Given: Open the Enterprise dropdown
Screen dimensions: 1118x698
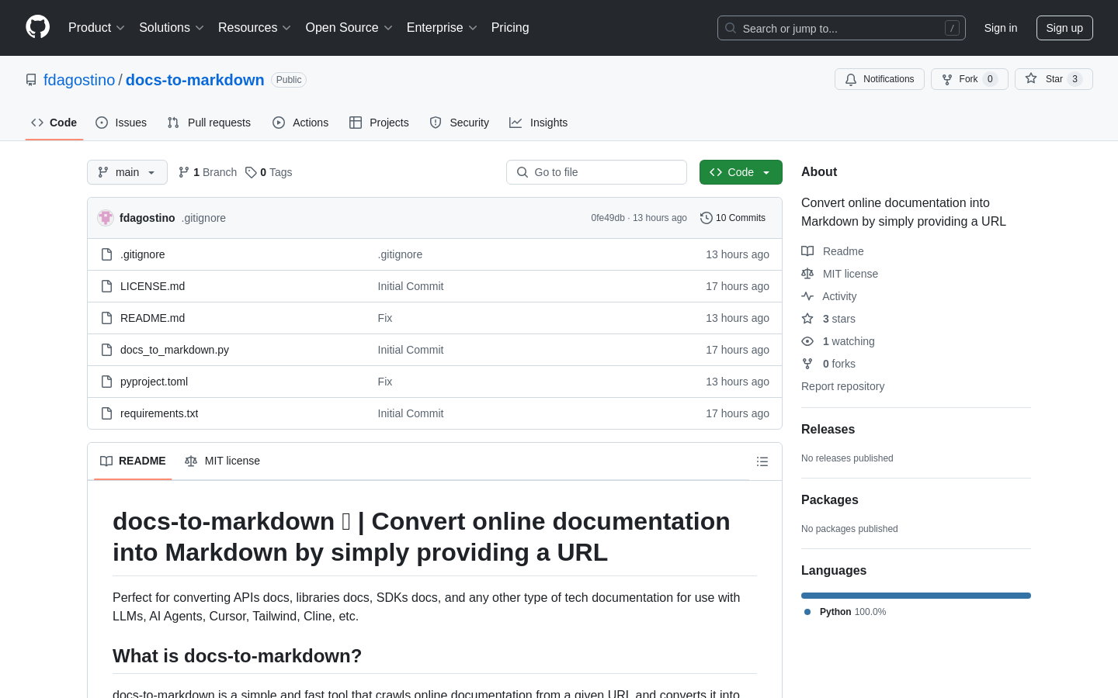Looking at the screenshot, I should [x=442, y=28].
